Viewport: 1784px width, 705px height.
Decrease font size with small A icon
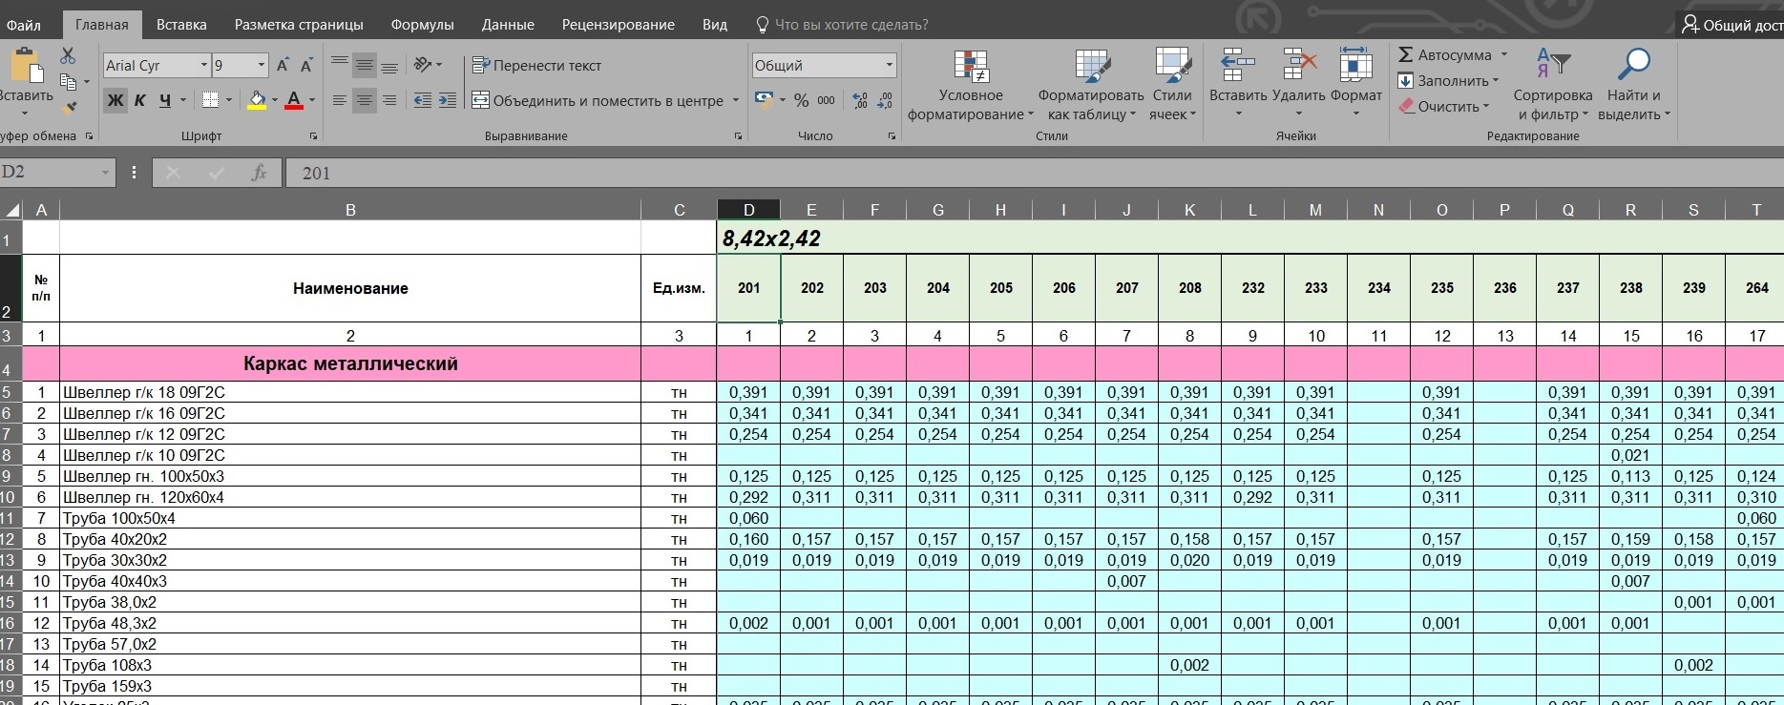point(306,65)
